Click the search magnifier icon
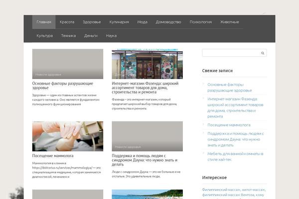 [x=263, y=53]
